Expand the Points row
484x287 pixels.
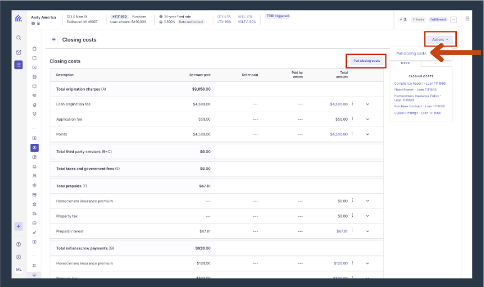[368, 134]
